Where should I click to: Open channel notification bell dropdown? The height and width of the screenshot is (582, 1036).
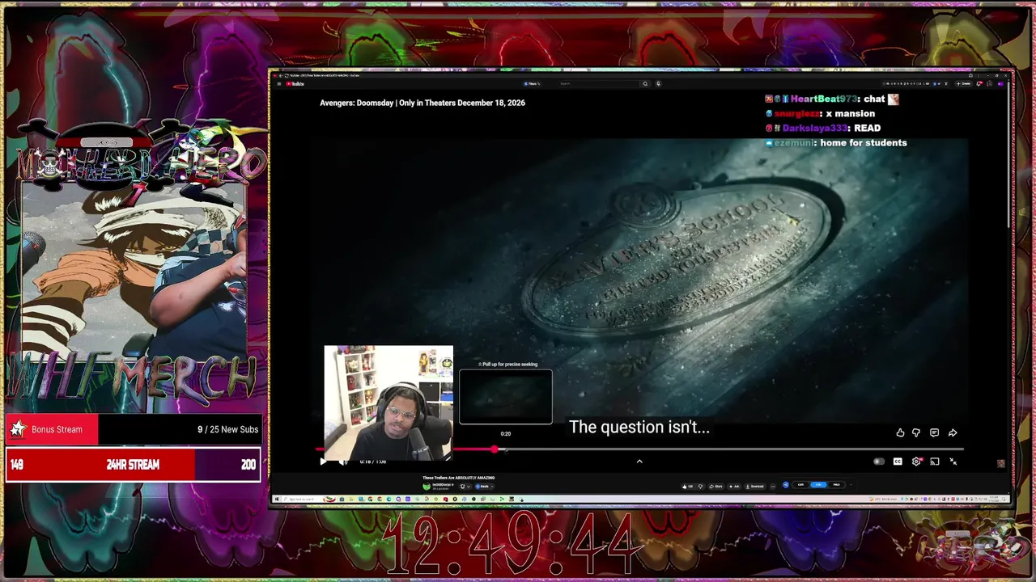tap(465, 486)
